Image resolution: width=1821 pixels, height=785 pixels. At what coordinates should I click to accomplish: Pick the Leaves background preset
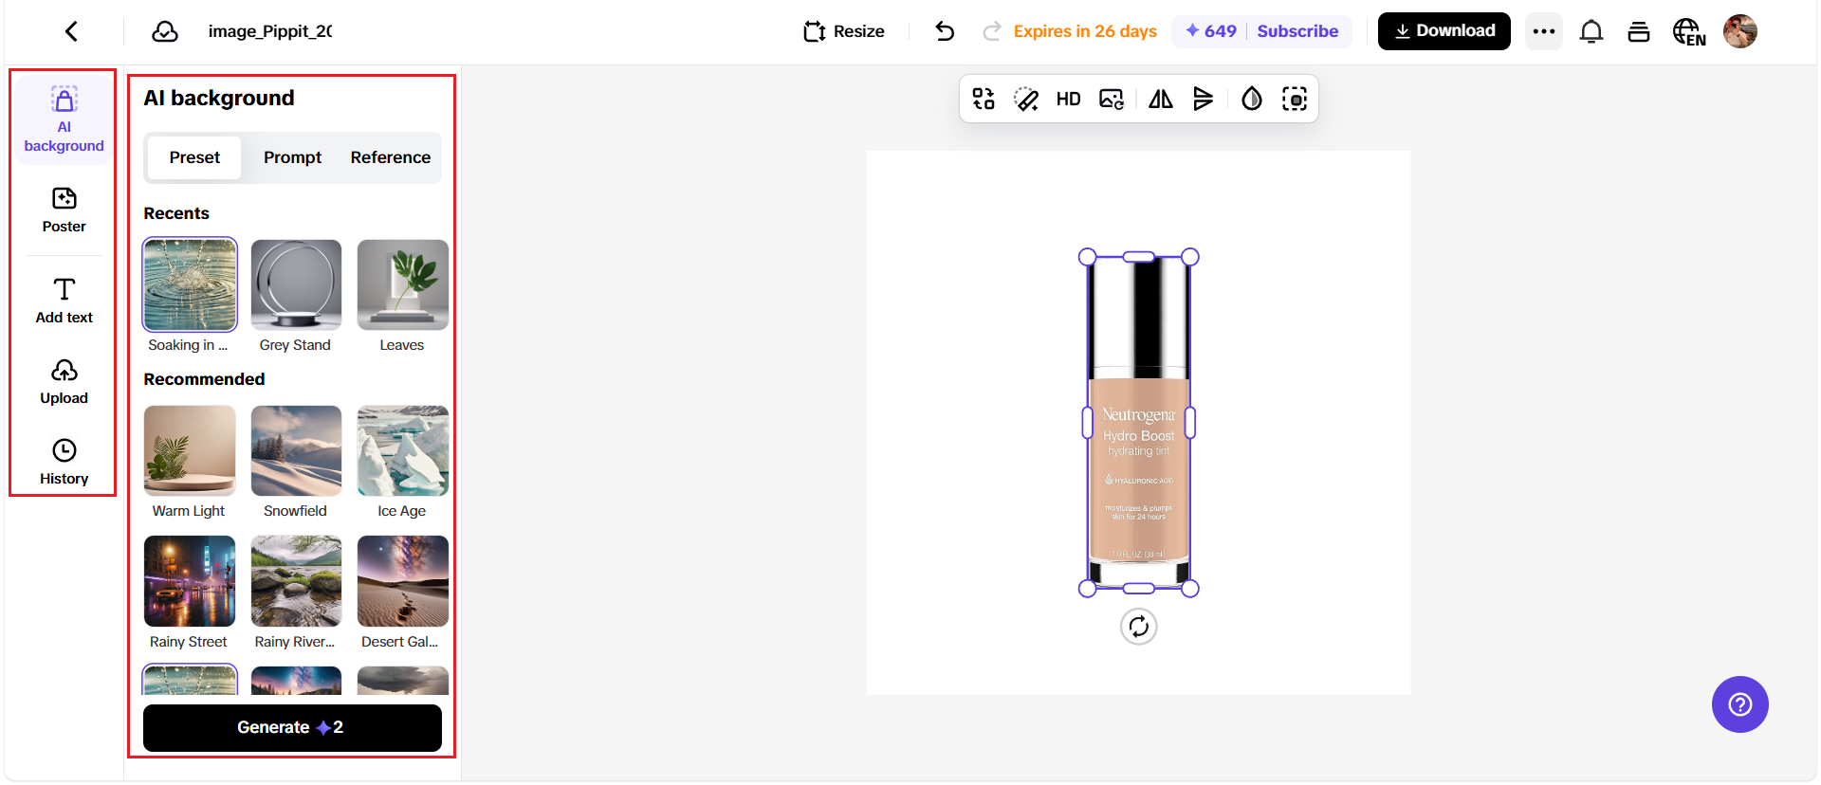tap(402, 284)
